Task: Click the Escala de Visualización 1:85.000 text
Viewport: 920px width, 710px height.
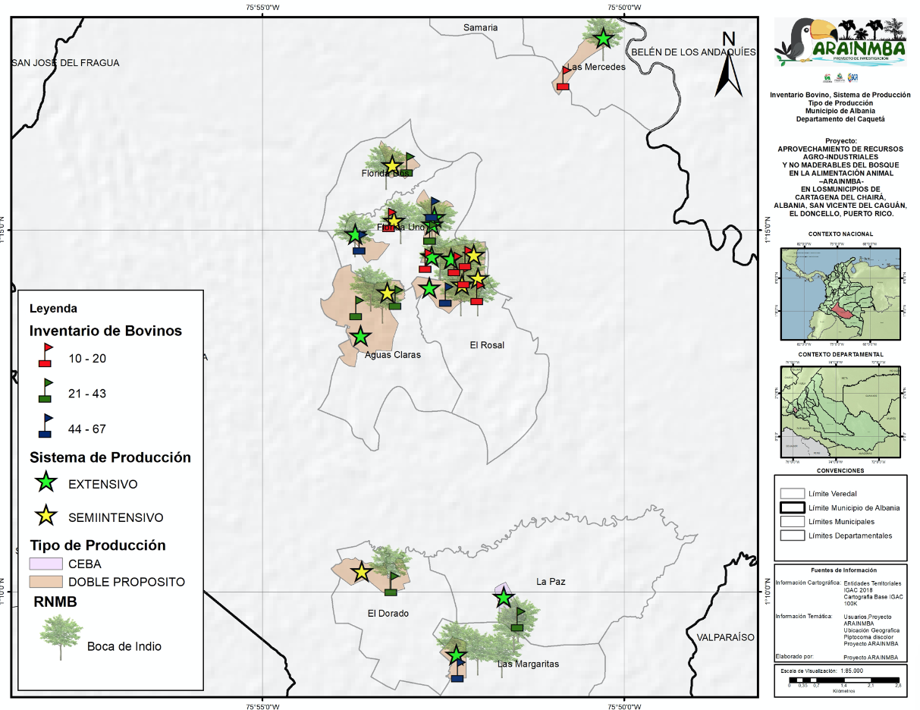Action: click(821, 671)
